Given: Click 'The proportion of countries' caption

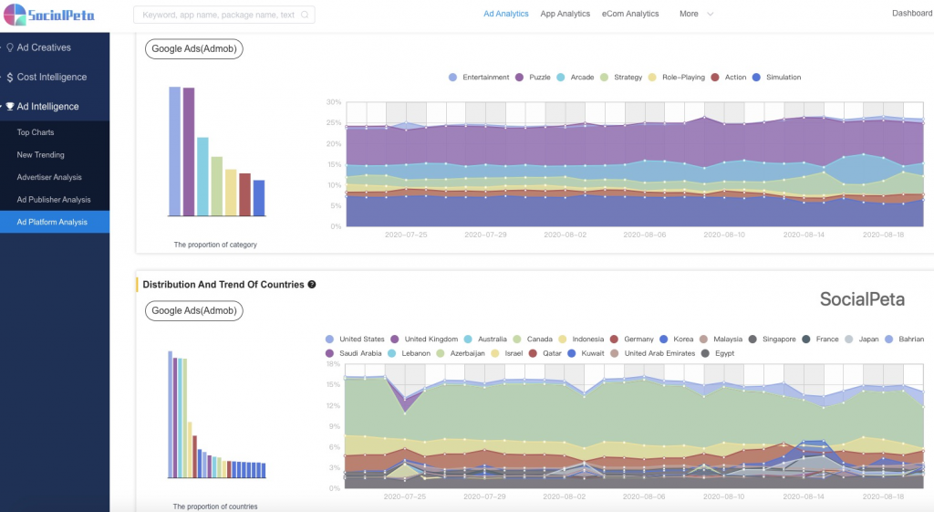Looking at the screenshot, I should click(215, 507).
